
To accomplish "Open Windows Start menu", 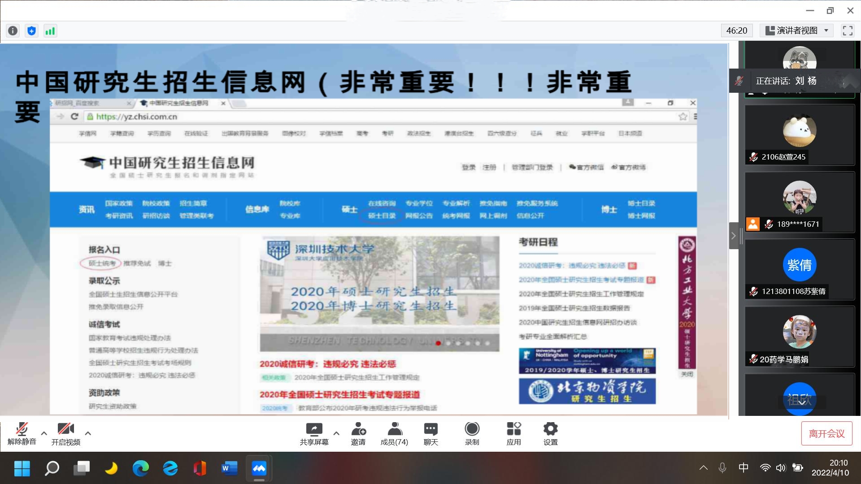I will (22, 468).
